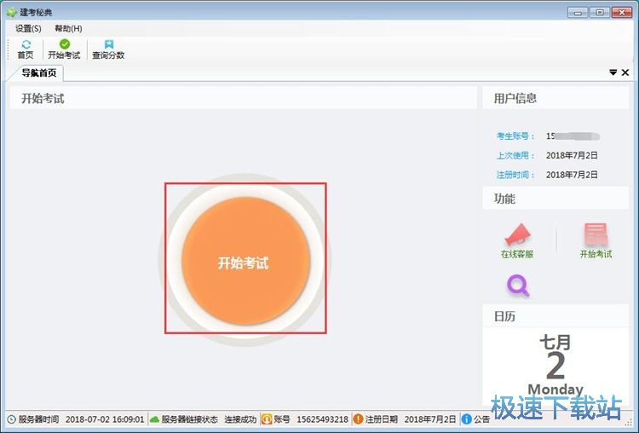Click the orange exclamation registration date icon
Screen dimensions: 639x433
pos(358,419)
